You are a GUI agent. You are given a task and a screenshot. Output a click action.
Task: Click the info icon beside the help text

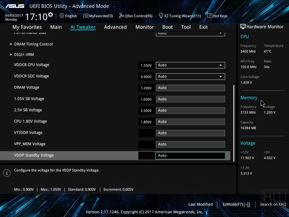pyautogui.click(x=7, y=173)
